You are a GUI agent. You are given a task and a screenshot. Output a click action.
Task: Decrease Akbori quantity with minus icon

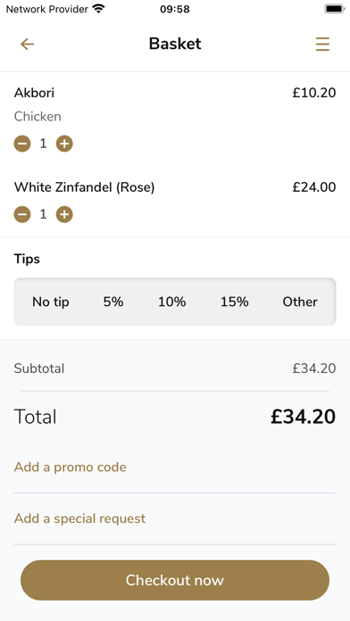point(22,144)
